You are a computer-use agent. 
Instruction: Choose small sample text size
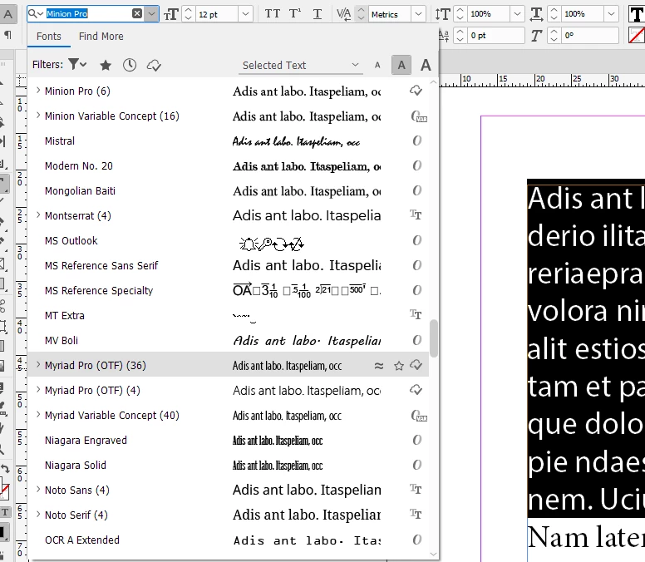pyautogui.click(x=377, y=65)
